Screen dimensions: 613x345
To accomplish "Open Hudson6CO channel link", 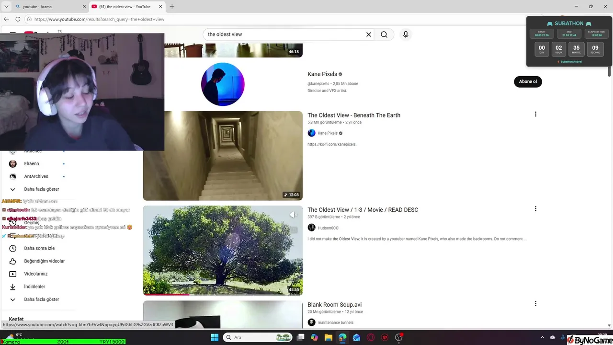I will [x=328, y=228].
